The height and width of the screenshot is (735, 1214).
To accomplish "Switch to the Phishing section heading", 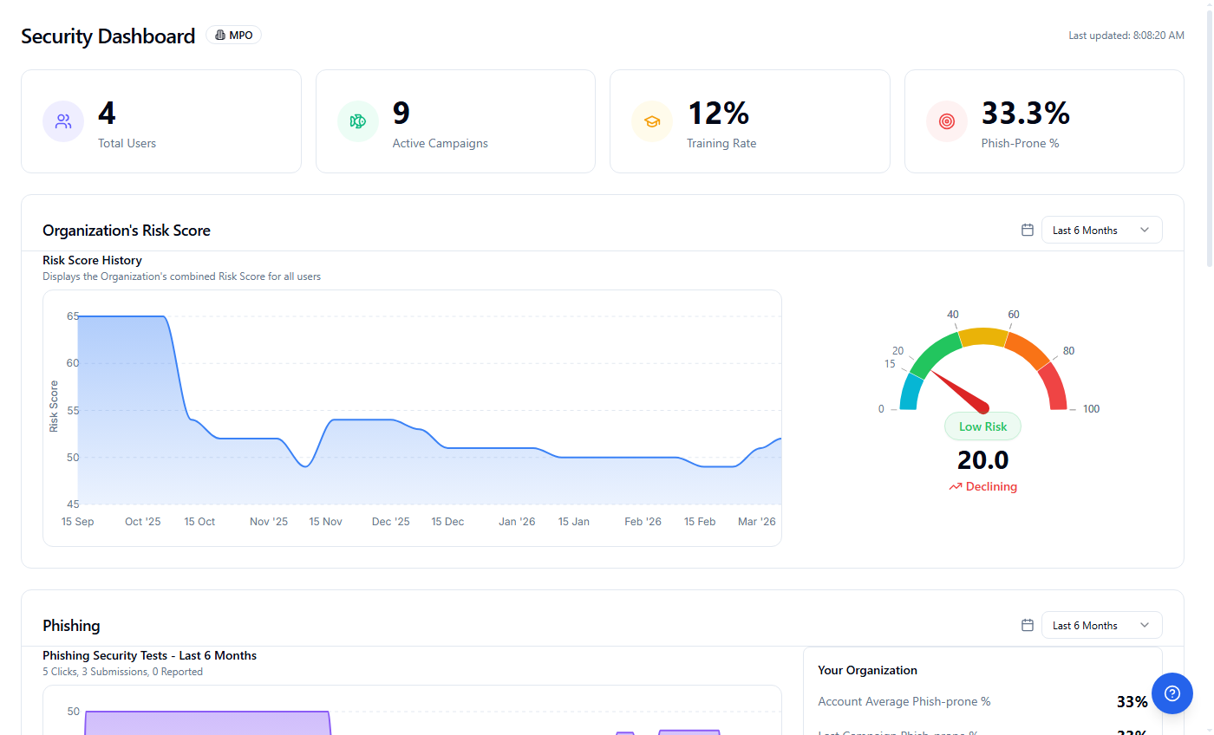I will coord(71,625).
